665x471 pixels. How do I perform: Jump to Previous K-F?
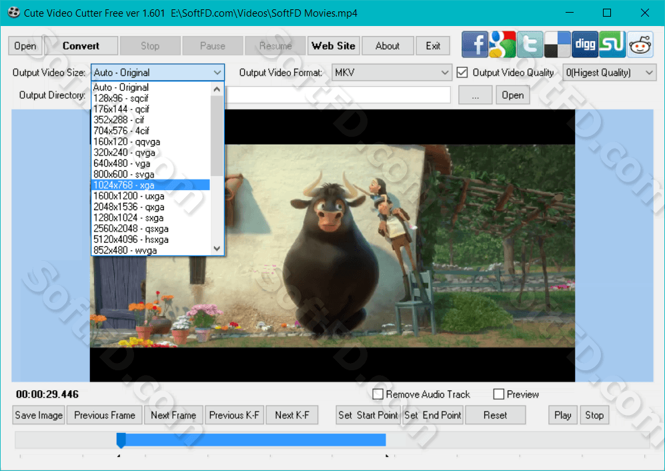(x=234, y=415)
